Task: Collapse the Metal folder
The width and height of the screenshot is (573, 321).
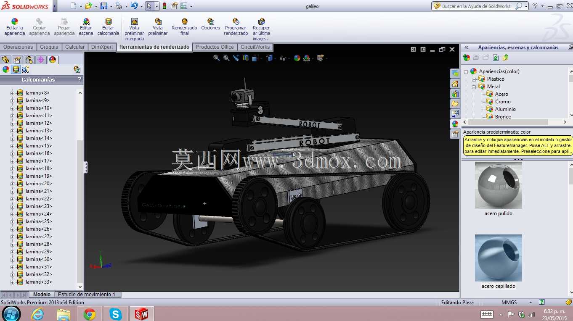Action: (x=474, y=87)
